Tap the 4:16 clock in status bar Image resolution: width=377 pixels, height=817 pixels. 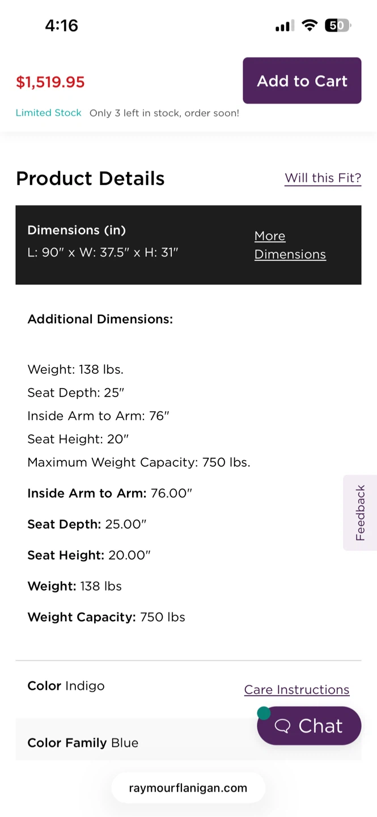click(x=62, y=26)
